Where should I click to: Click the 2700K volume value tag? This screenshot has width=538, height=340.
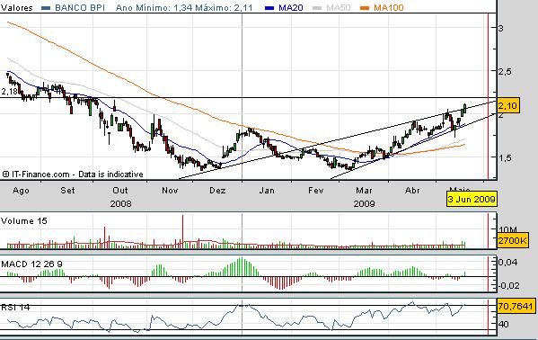(512, 240)
